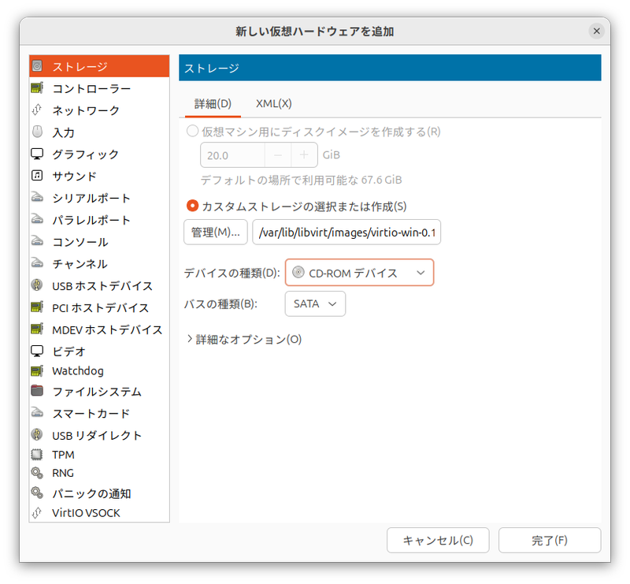Open the バスの種類 SATA dropdown
The width and height of the screenshot is (630, 584).
[314, 303]
